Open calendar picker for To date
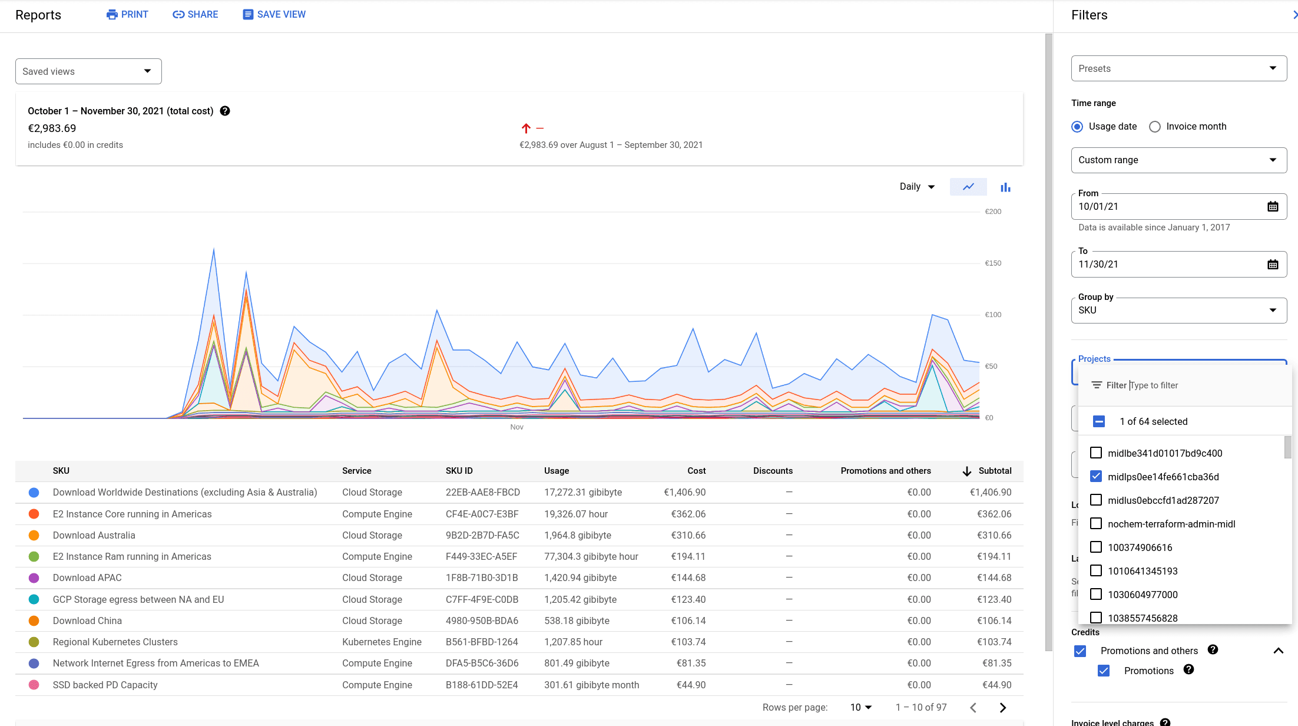Viewport: 1298px width, 726px height. click(1273, 264)
